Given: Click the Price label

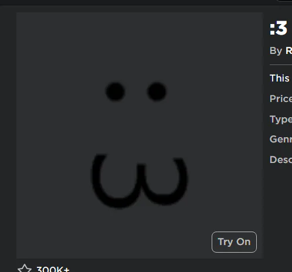Looking at the screenshot, I should point(281,98).
